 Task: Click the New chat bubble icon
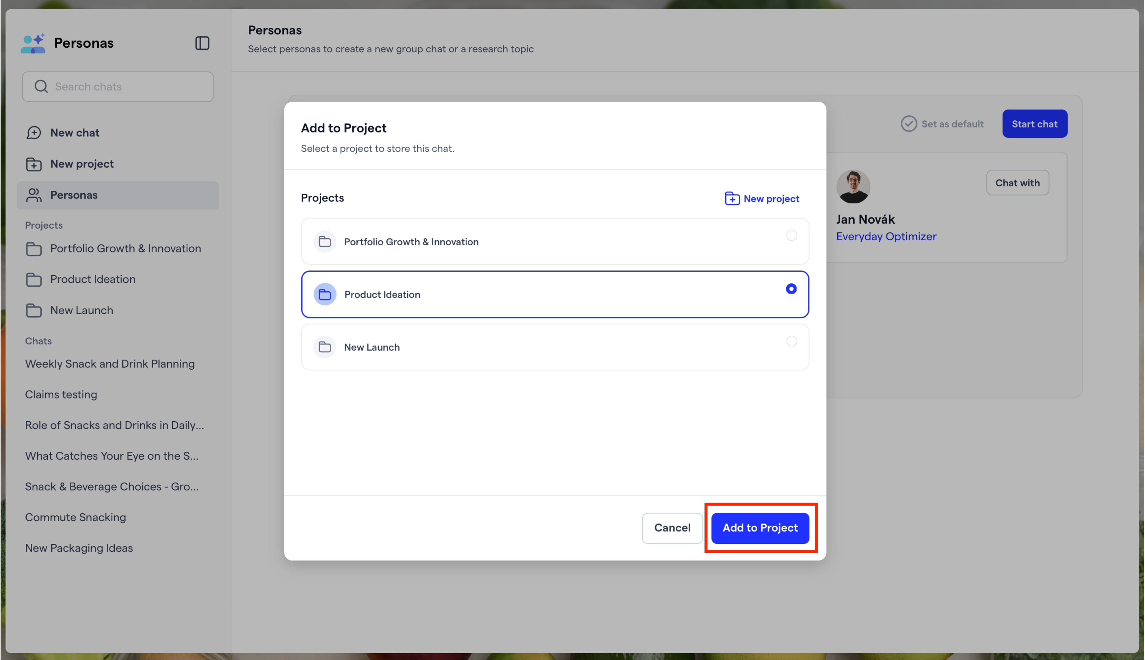[34, 133]
